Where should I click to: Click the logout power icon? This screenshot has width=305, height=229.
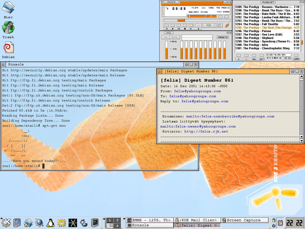coord(274,226)
